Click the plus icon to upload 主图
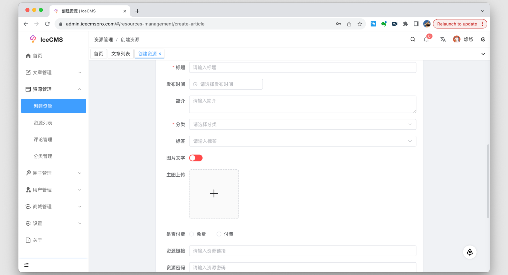 point(214,194)
